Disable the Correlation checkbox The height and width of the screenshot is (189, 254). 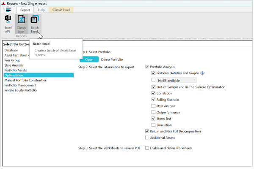coord(153,93)
